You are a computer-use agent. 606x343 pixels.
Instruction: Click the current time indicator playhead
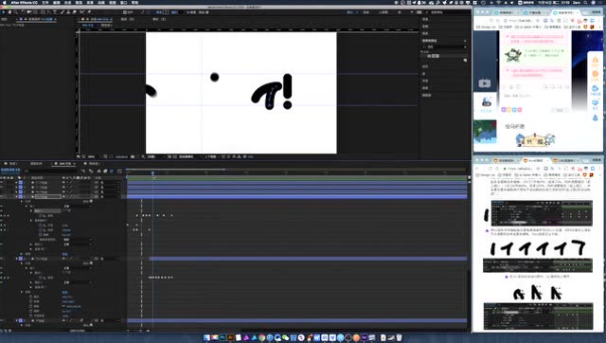[x=153, y=173]
